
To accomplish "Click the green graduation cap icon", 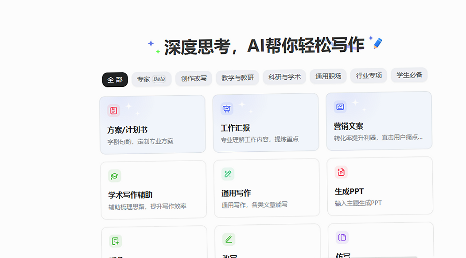I will pyautogui.click(x=114, y=176).
